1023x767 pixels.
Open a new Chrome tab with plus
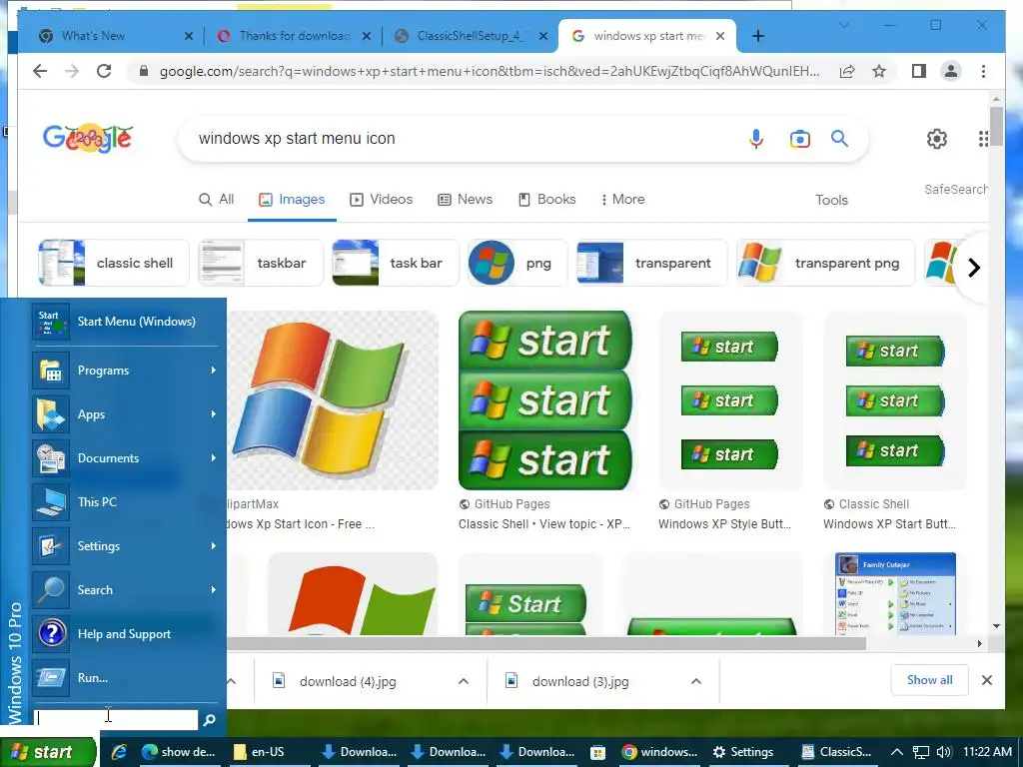757,36
